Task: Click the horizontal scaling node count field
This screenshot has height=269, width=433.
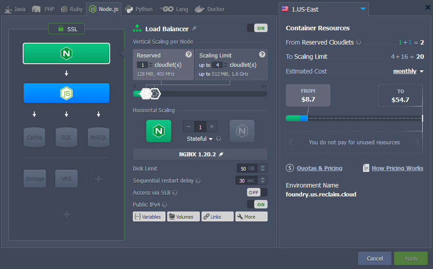Action: [x=200, y=127]
